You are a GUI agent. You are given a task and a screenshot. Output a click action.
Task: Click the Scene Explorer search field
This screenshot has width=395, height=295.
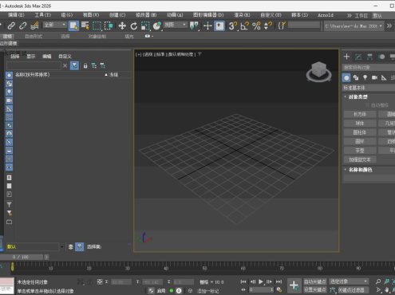34,65
